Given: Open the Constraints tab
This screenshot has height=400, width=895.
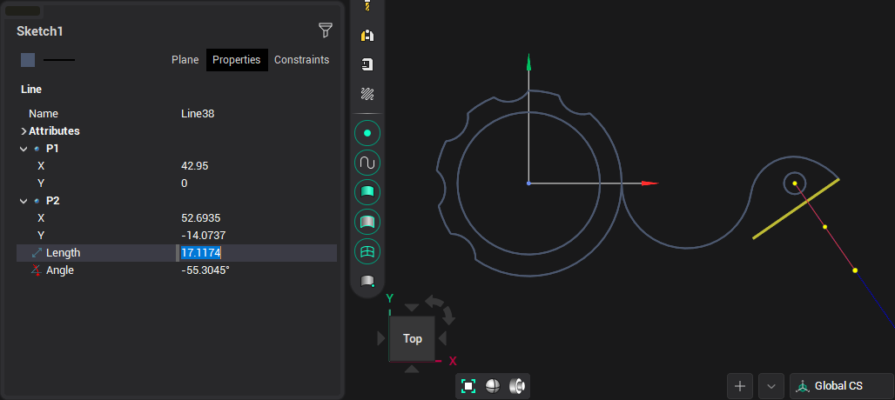Looking at the screenshot, I should click(x=301, y=60).
